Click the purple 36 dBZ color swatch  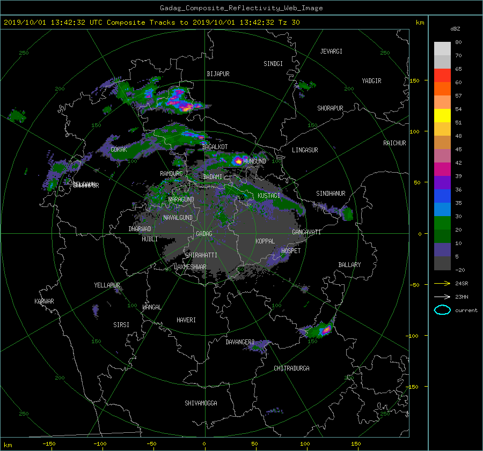pyautogui.click(x=442, y=183)
